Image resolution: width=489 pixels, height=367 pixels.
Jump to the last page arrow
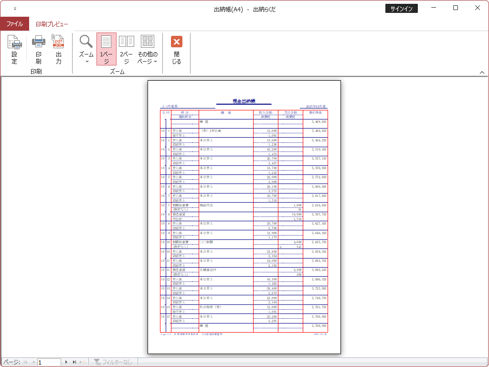74,362
